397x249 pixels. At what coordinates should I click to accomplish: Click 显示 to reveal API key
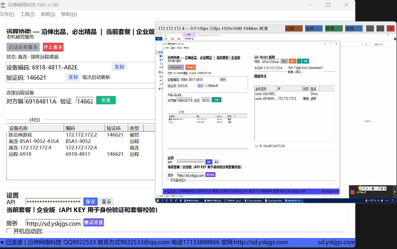[x=106, y=202]
